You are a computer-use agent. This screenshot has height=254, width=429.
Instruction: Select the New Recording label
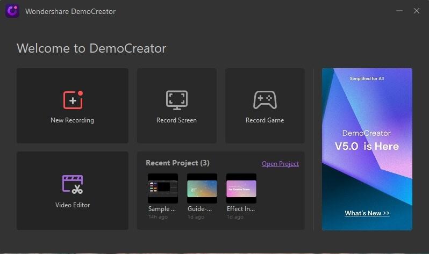point(72,120)
